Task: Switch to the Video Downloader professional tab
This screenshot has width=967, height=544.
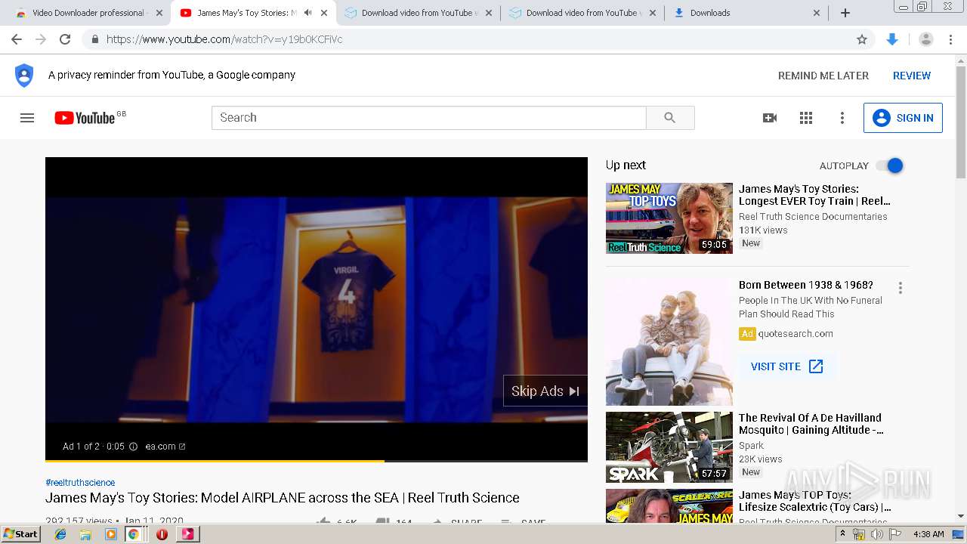Action: (x=88, y=13)
